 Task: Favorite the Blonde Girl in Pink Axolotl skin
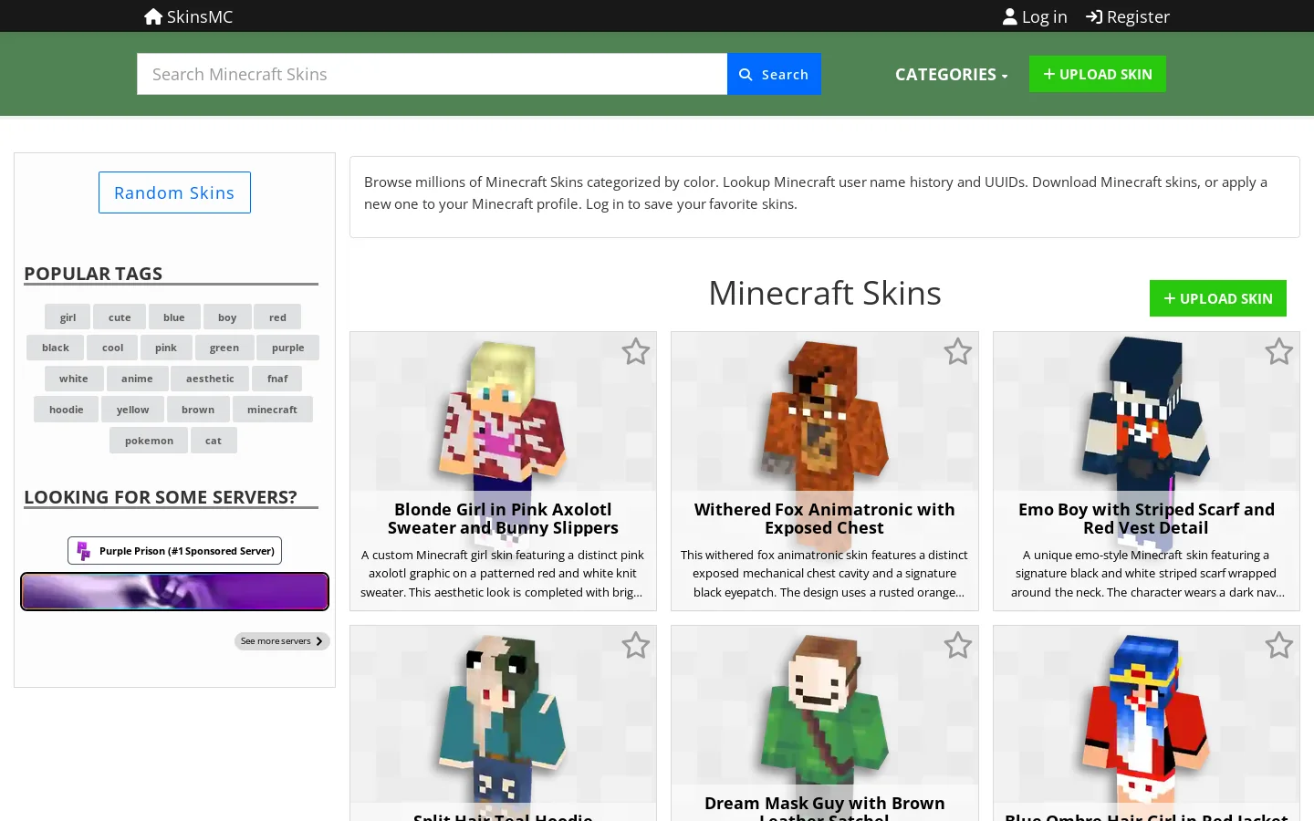[x=636, y=351]
